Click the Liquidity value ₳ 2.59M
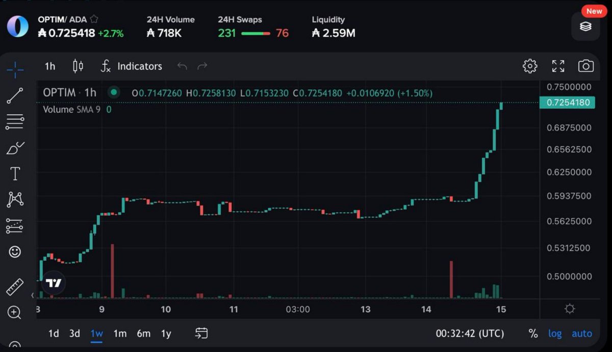612x352 pixels. point(334,33)
